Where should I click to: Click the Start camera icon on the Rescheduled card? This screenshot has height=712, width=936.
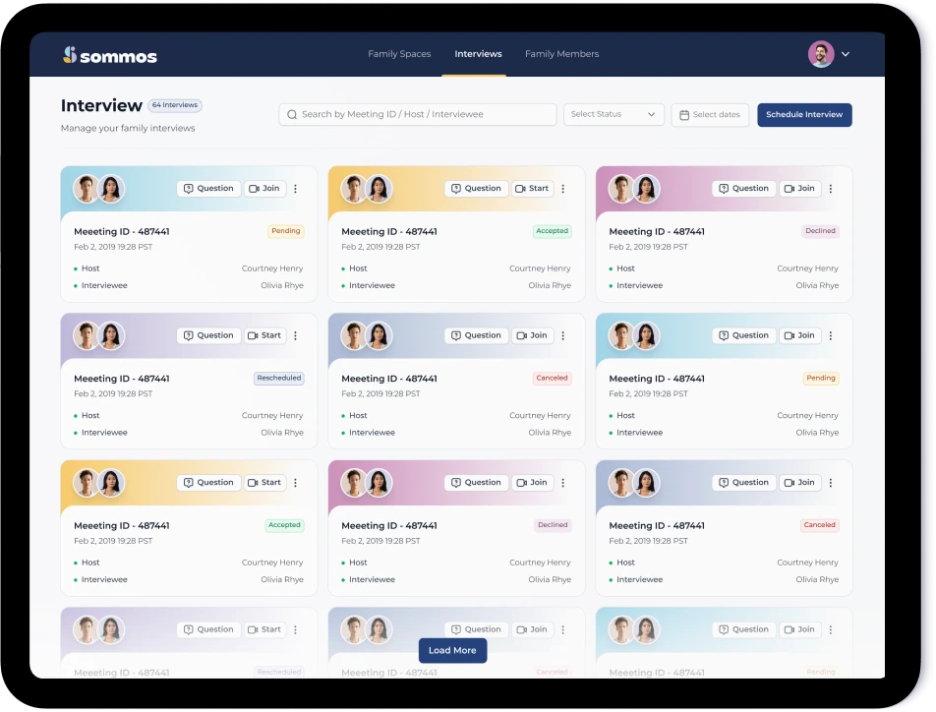pyautogui.click(x=252, y=335)
